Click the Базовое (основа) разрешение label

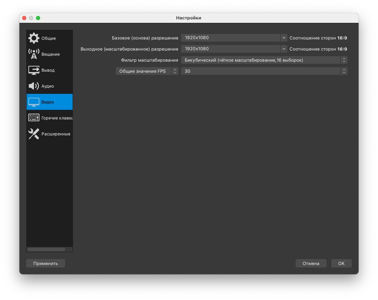tap(145, 38)
